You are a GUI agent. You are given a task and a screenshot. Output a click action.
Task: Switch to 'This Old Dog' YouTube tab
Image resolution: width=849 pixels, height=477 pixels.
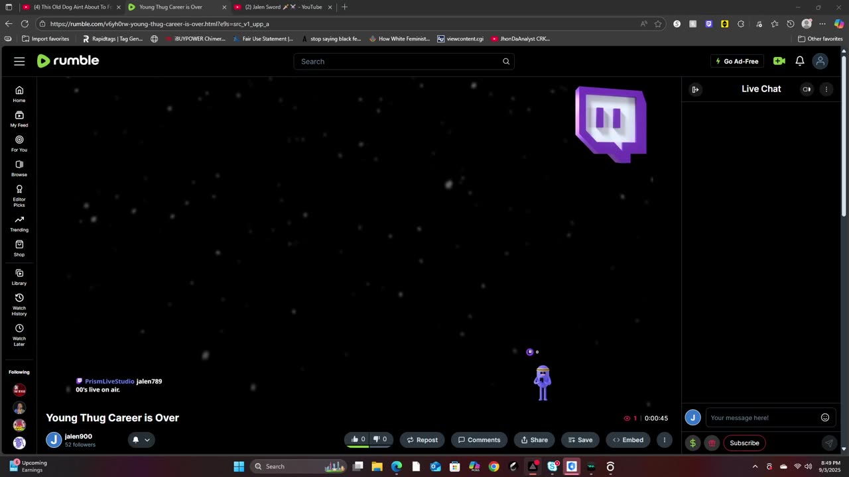point(71,7)
